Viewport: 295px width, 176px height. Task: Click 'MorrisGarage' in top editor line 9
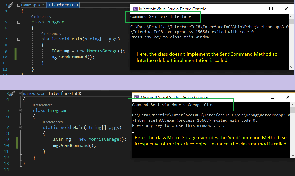pos(102,51)
